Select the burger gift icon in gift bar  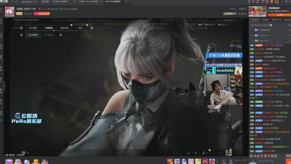(x=170, y=161)
